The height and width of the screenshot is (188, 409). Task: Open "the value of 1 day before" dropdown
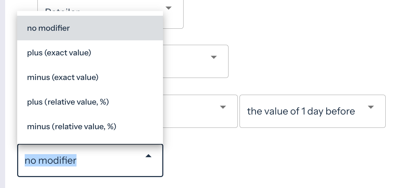coord(301,111)
